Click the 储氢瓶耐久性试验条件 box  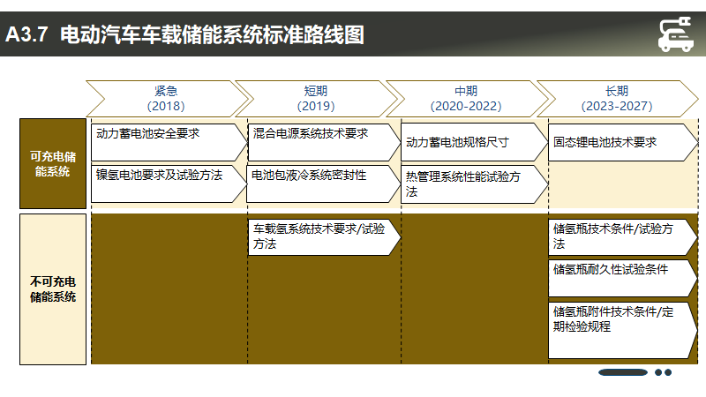click(x=623, y=278)
